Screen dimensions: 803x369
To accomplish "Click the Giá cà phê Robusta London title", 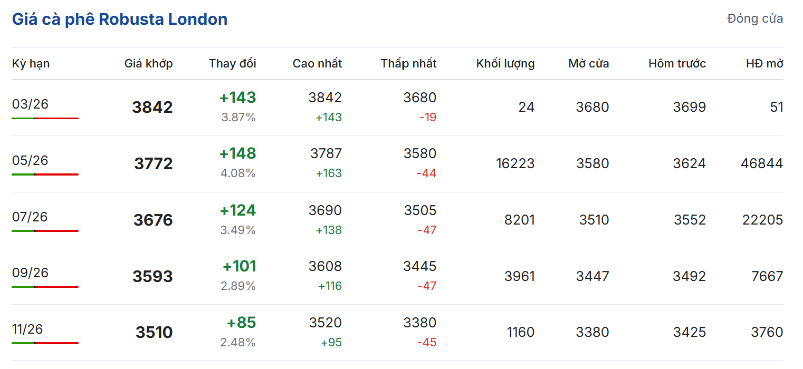I will pos(120,20).
